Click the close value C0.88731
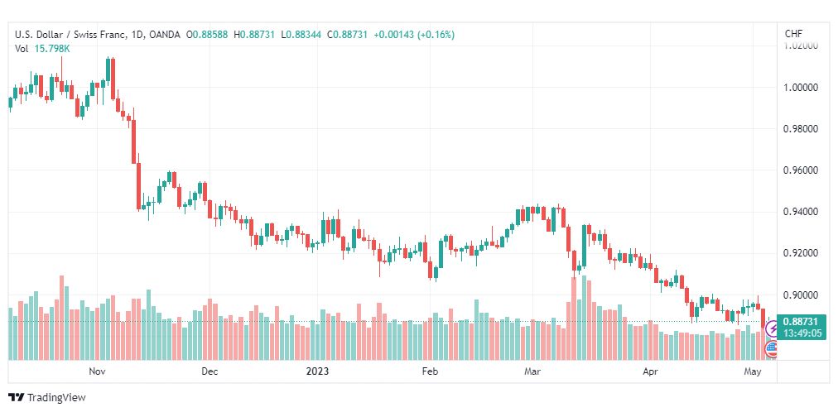 [348, 35]
